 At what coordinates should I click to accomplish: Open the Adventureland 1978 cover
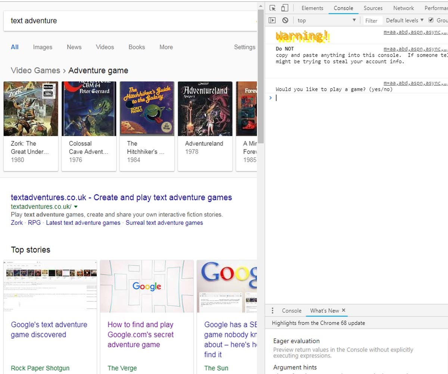(205, 108)
